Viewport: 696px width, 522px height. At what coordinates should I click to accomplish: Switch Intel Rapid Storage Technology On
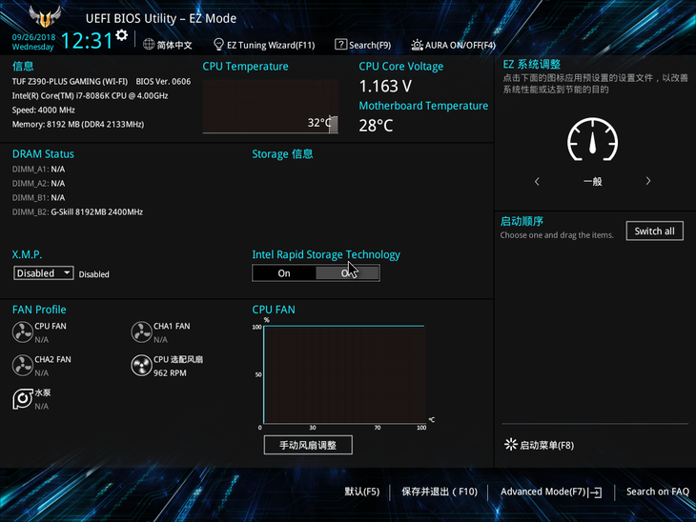[284, 273]
